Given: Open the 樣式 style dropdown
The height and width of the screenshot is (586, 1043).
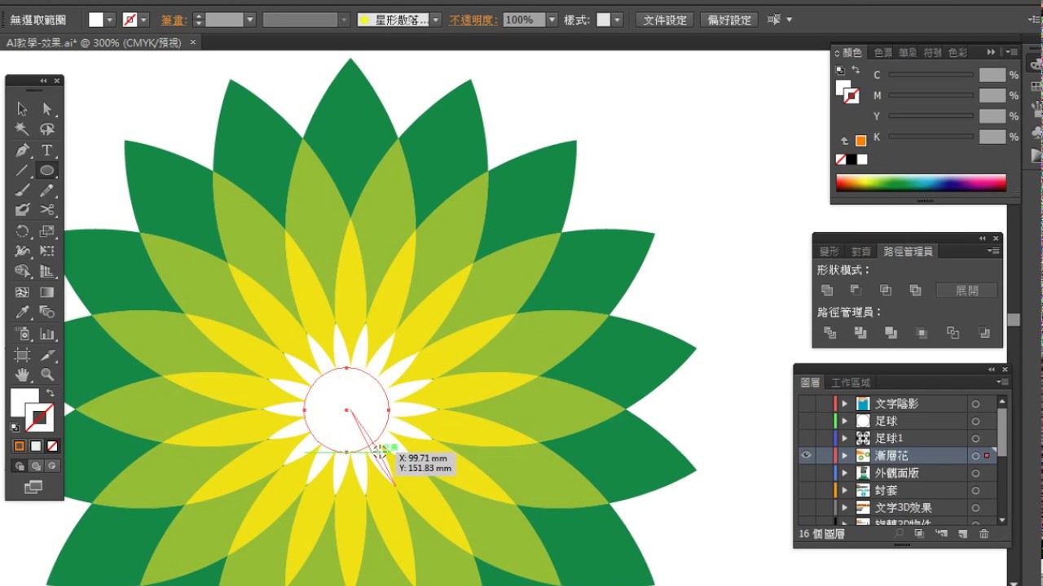Looking at the screenshot, I should click(618, 20).
